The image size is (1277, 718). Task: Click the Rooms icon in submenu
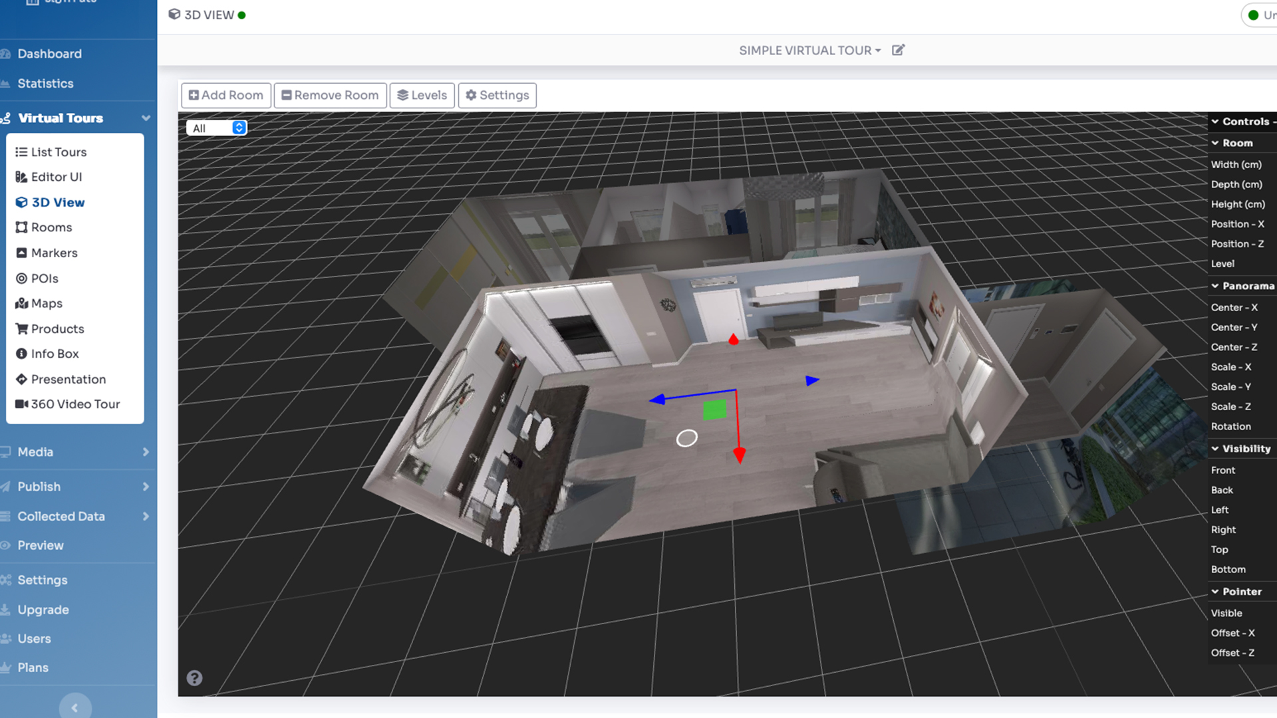point(21,227)
